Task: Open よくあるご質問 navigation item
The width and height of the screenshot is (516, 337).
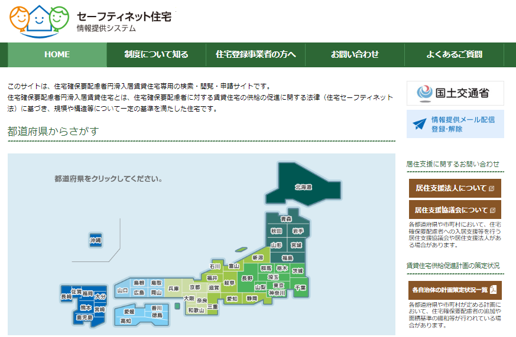Action: tap(454, 55)
